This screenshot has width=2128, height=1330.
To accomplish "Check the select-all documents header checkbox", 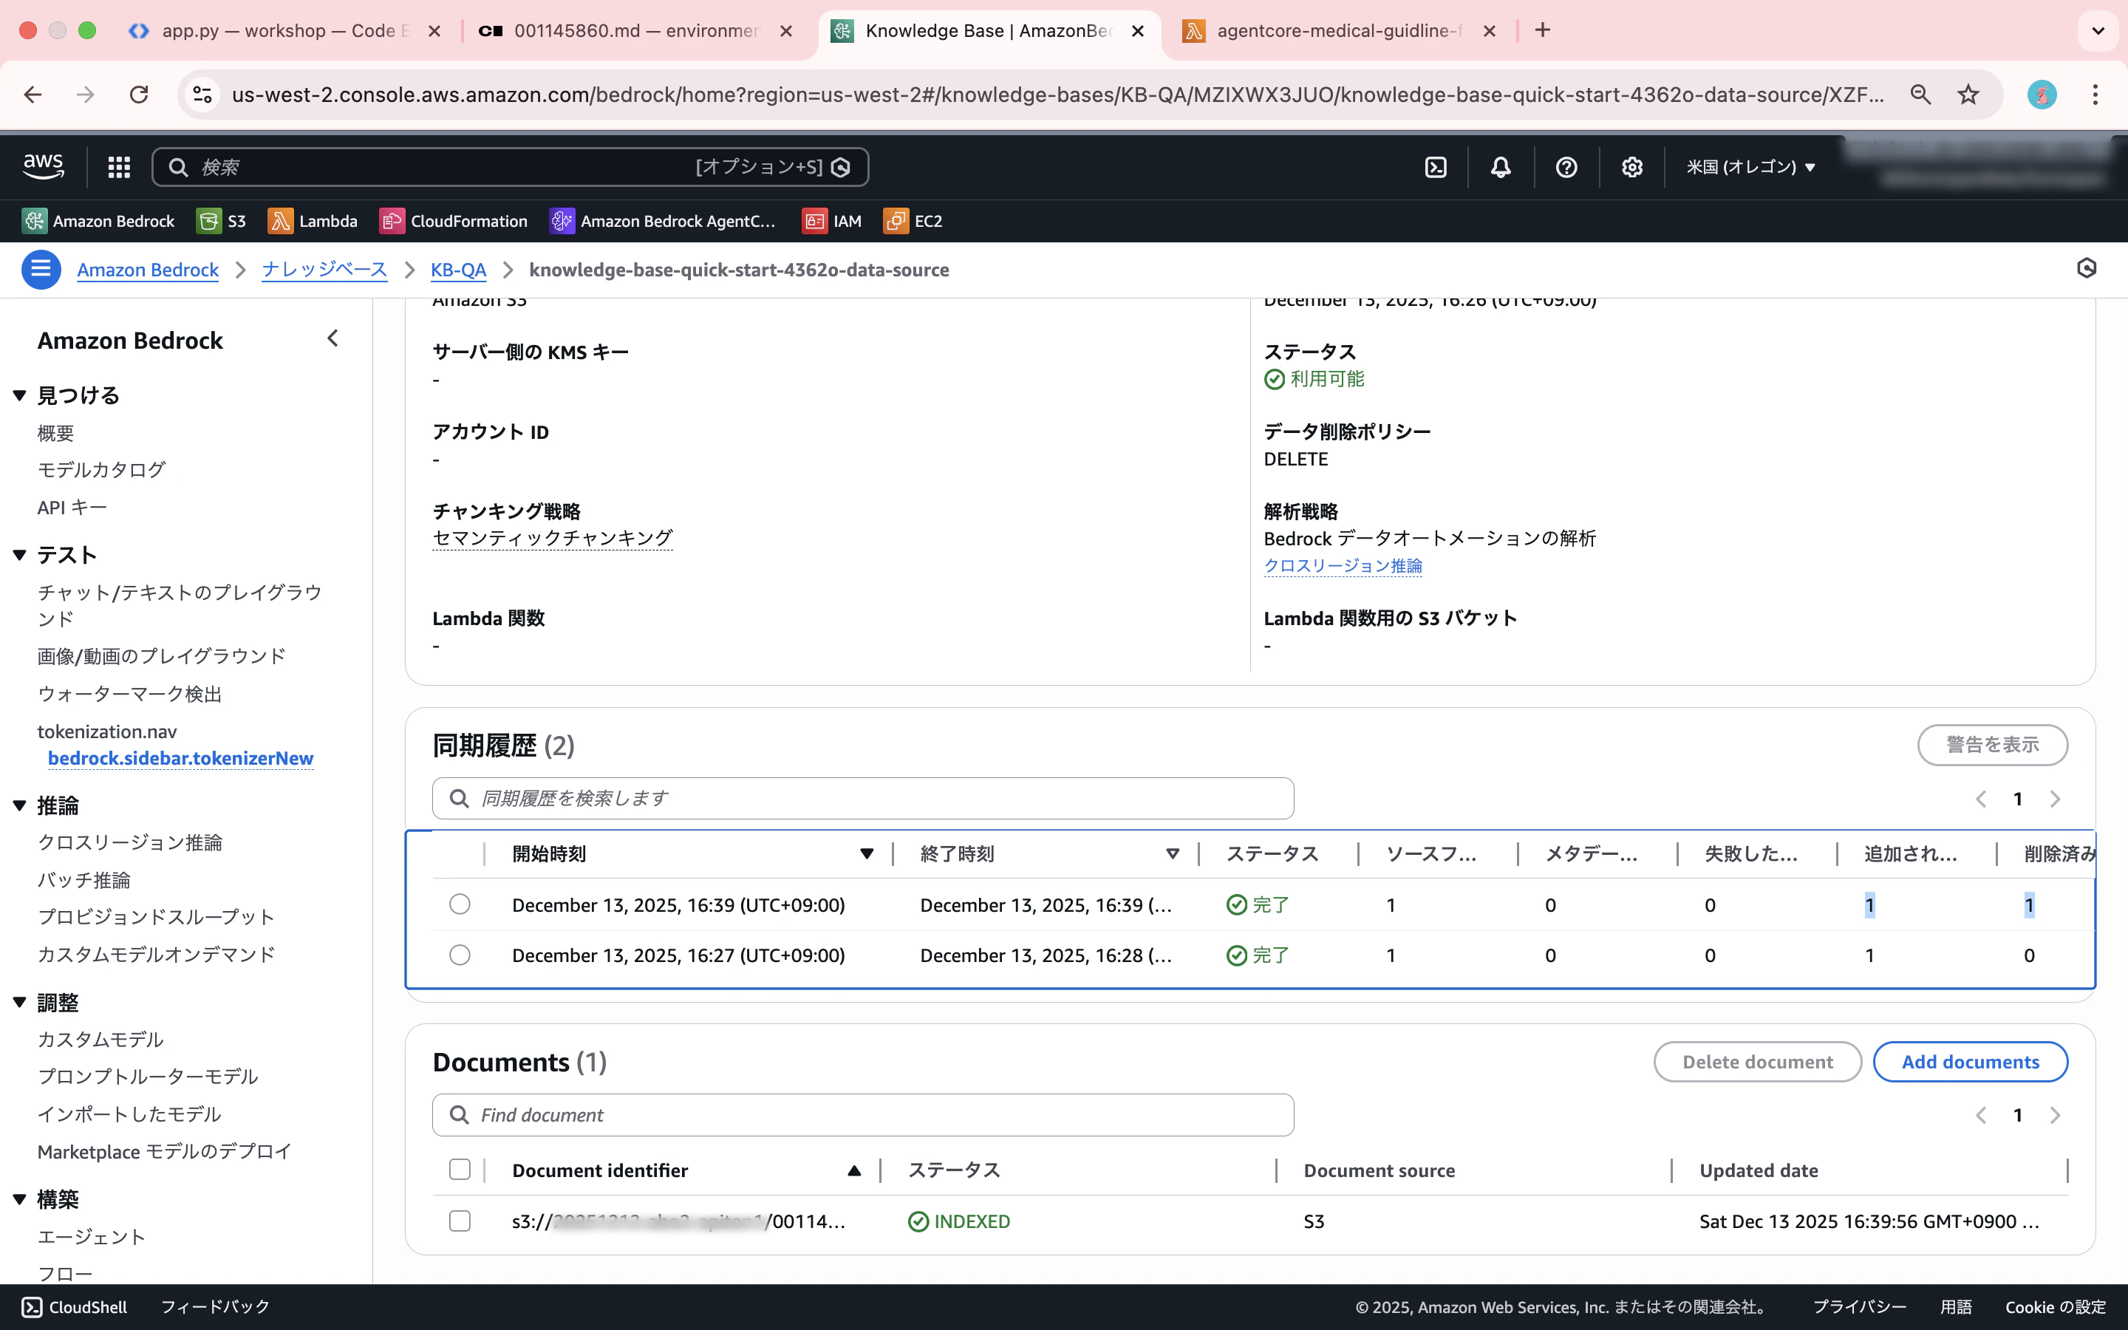I will [x=460, y=1169].
